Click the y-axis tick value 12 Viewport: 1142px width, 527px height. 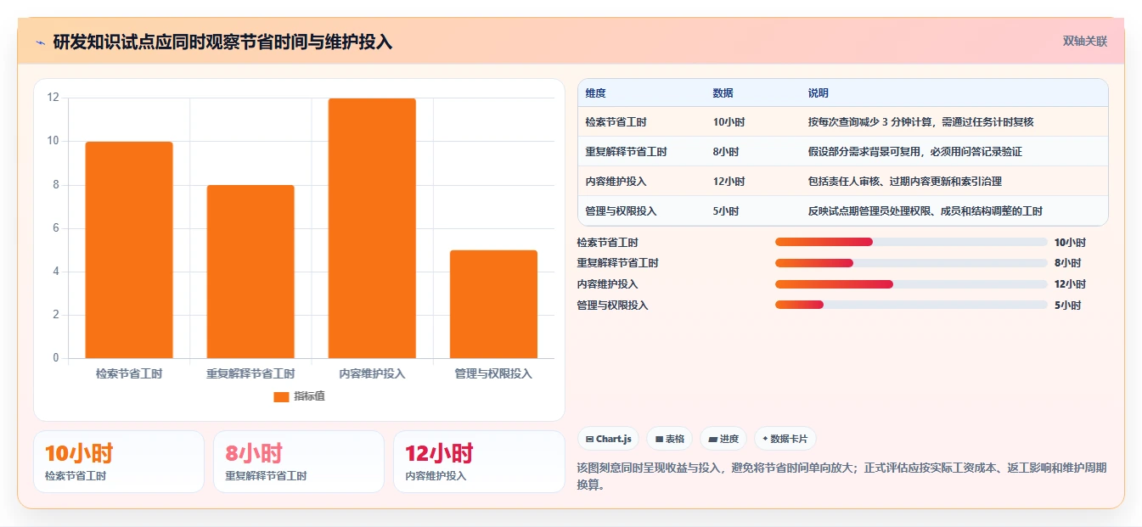point(53,98)
